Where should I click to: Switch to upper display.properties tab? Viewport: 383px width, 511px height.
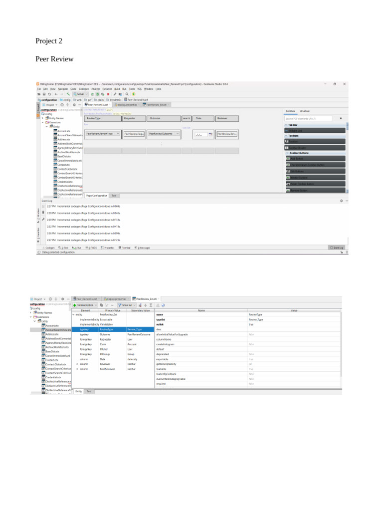127,105
